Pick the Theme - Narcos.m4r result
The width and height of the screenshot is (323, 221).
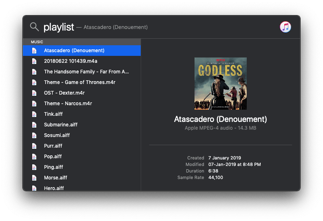(x=68, y=104)
